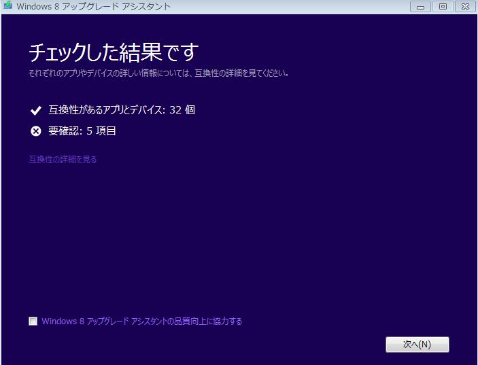478x365 pixels.
Task: Click the heading チェックした結果です
Action: click(114, 52)
